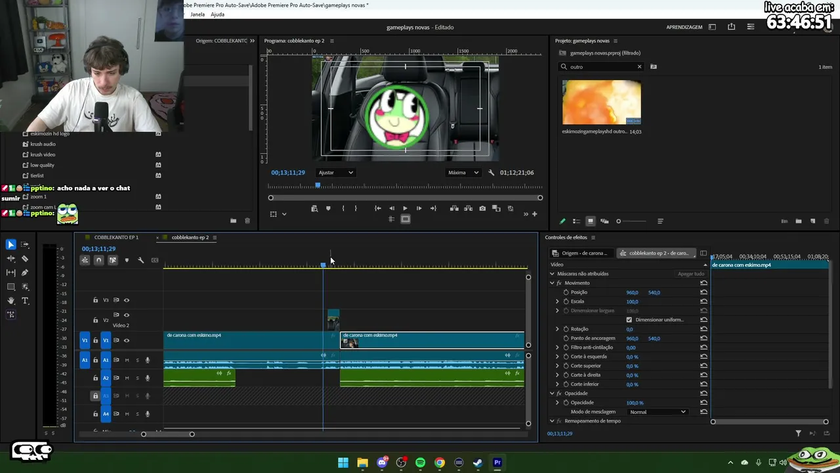Open the Controles de efeitos panel tab
840x473 pixels.
point(566,237)
